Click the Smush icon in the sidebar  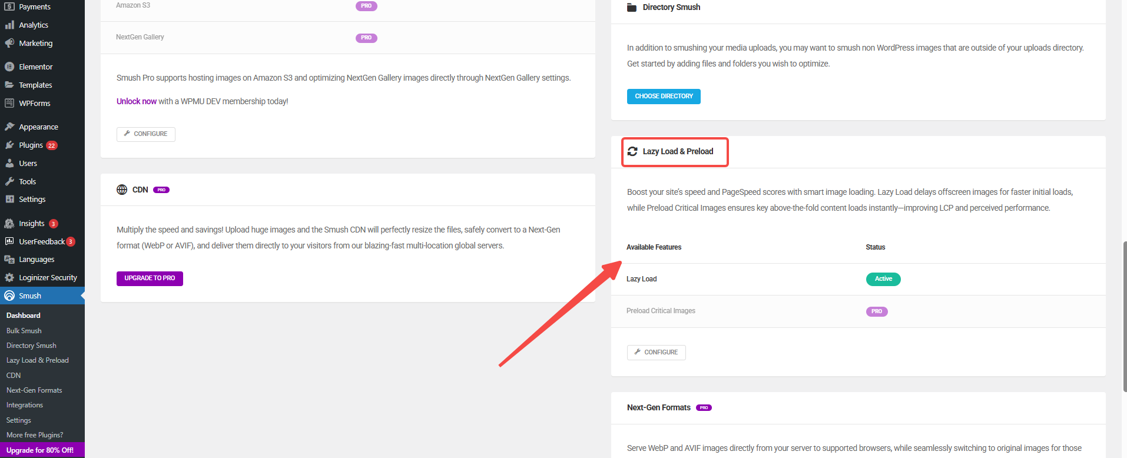coord(9,296)
